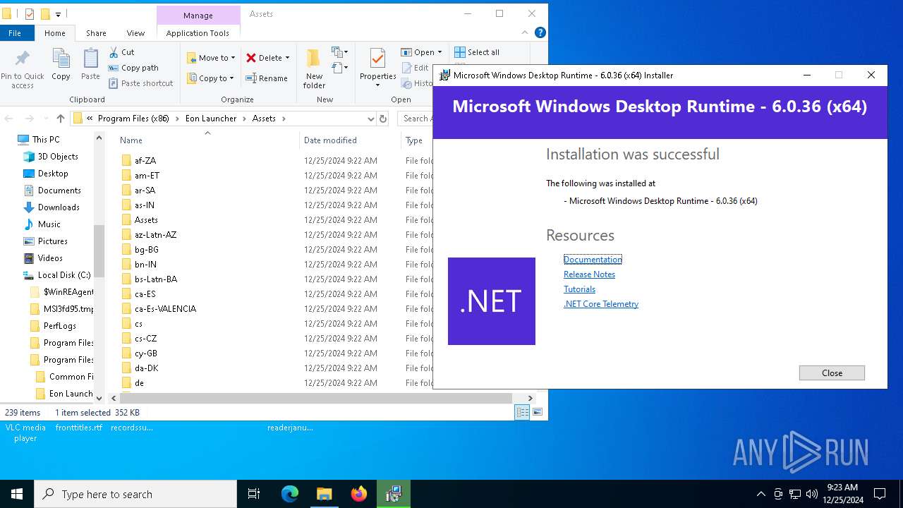Click the Copy icon in Clipboard group

61,59
